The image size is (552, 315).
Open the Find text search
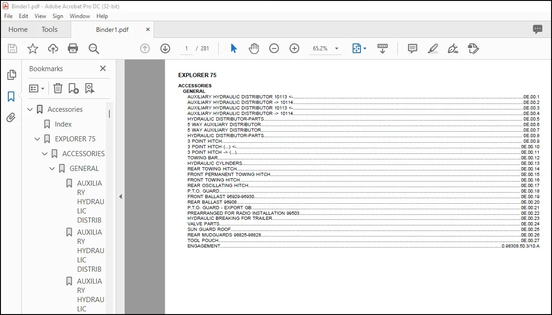point(94,48)
